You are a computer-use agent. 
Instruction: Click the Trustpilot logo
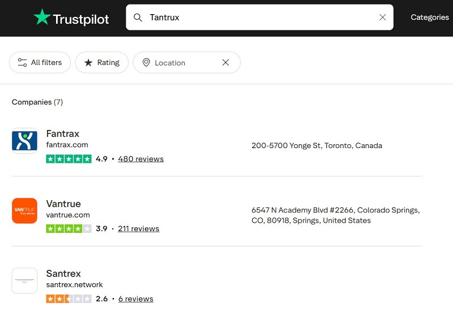click(x=71, y=18)
